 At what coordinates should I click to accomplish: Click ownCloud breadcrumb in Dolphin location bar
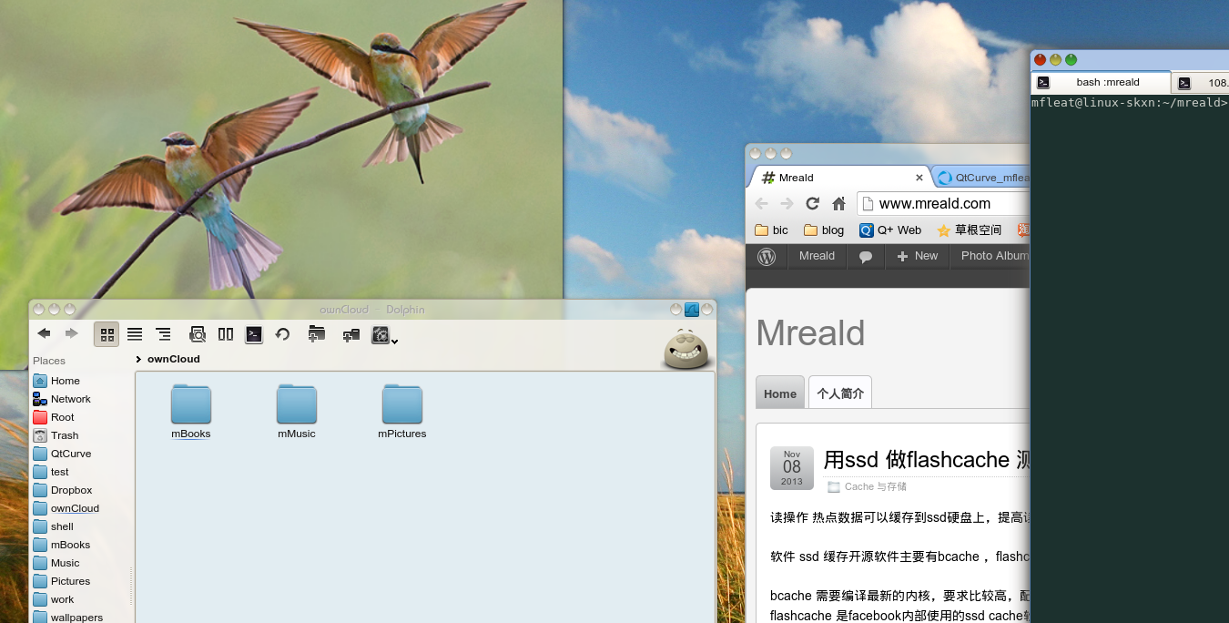pos(173,359)
